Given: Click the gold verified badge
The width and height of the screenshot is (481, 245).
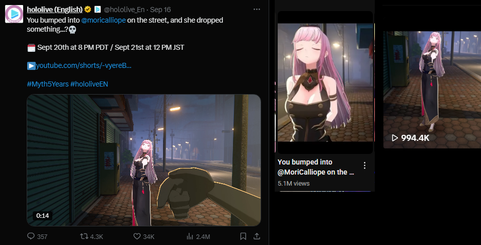Looking at the screenshot, I should click(x=88, y=10).
